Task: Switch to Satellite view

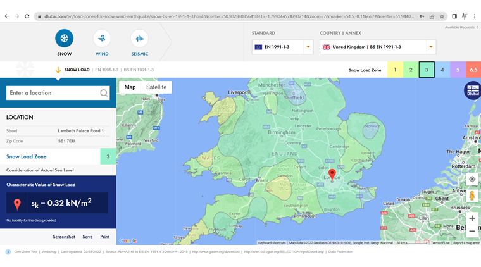Action: [156, 87]
